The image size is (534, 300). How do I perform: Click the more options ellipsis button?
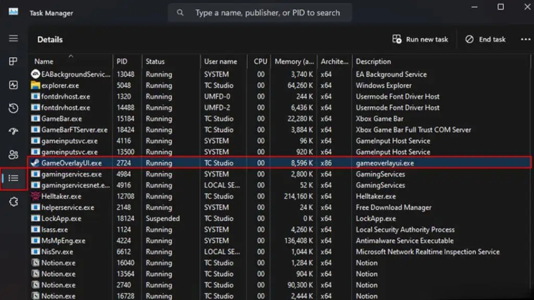click(x=525, y=40)
